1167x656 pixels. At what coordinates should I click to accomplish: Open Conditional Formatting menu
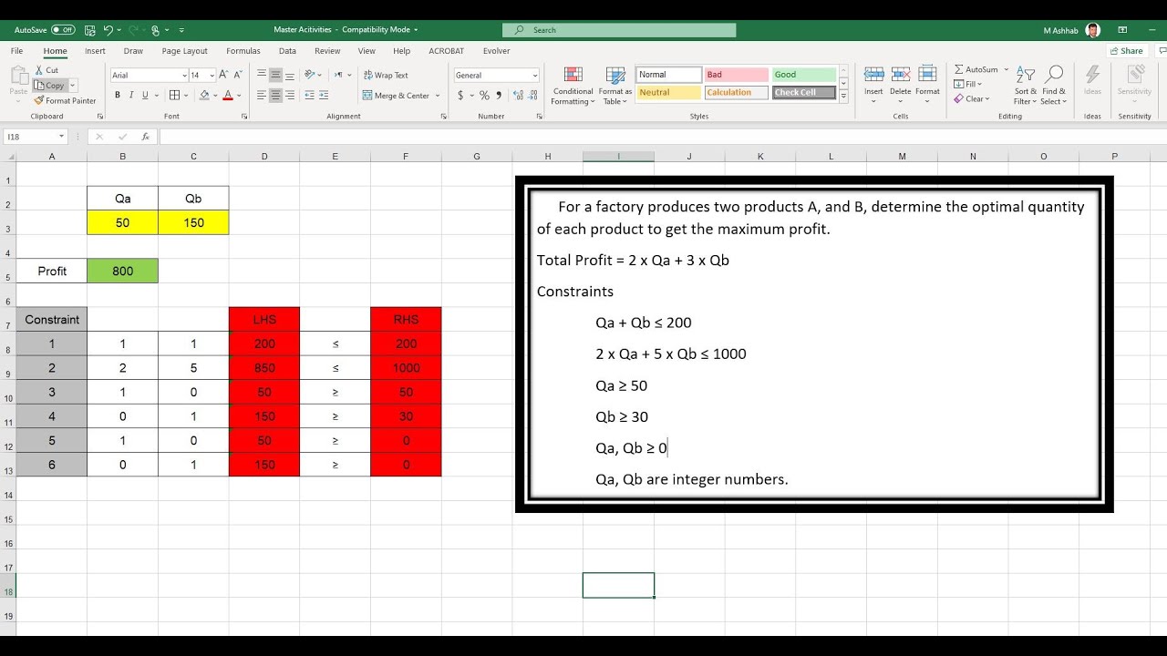point(573,87)
